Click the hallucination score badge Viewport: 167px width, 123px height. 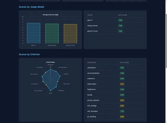click(122, 84)
